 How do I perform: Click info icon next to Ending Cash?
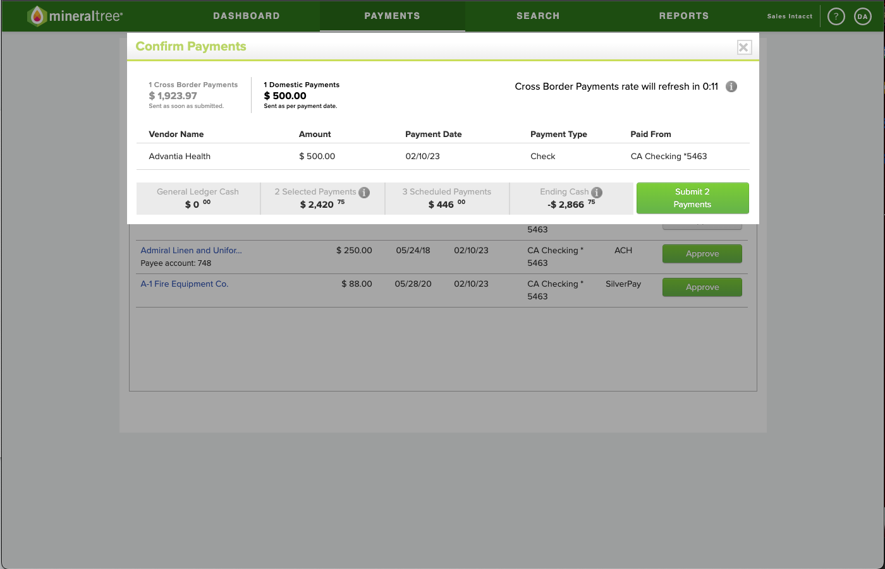[x=597, y=193]
